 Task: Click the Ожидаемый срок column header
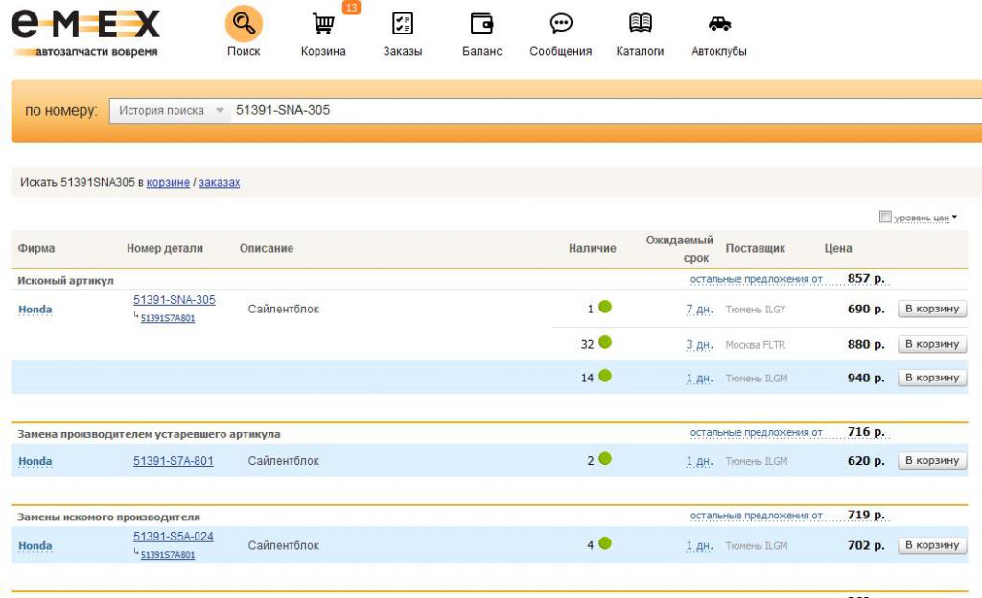pyautogui.click(x=680, y=249)
